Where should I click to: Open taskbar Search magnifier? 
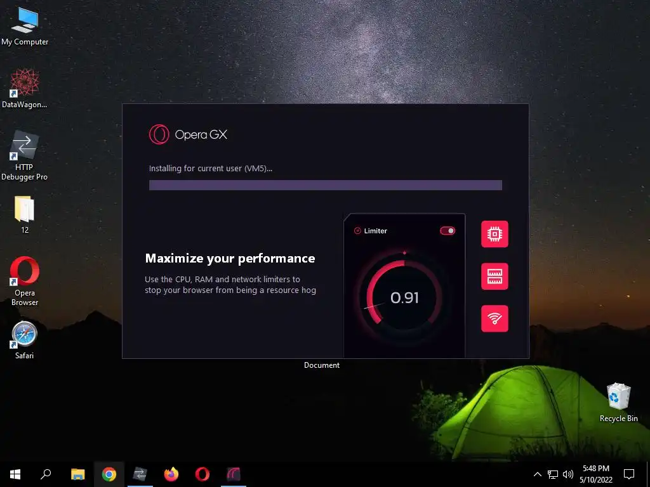point(46,474)
